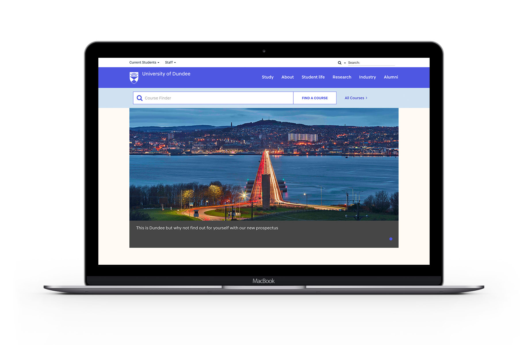Viewport: 532px width, 345px height.
Task: Open the Staff dropdown
Action: click(x=170, y=62)
